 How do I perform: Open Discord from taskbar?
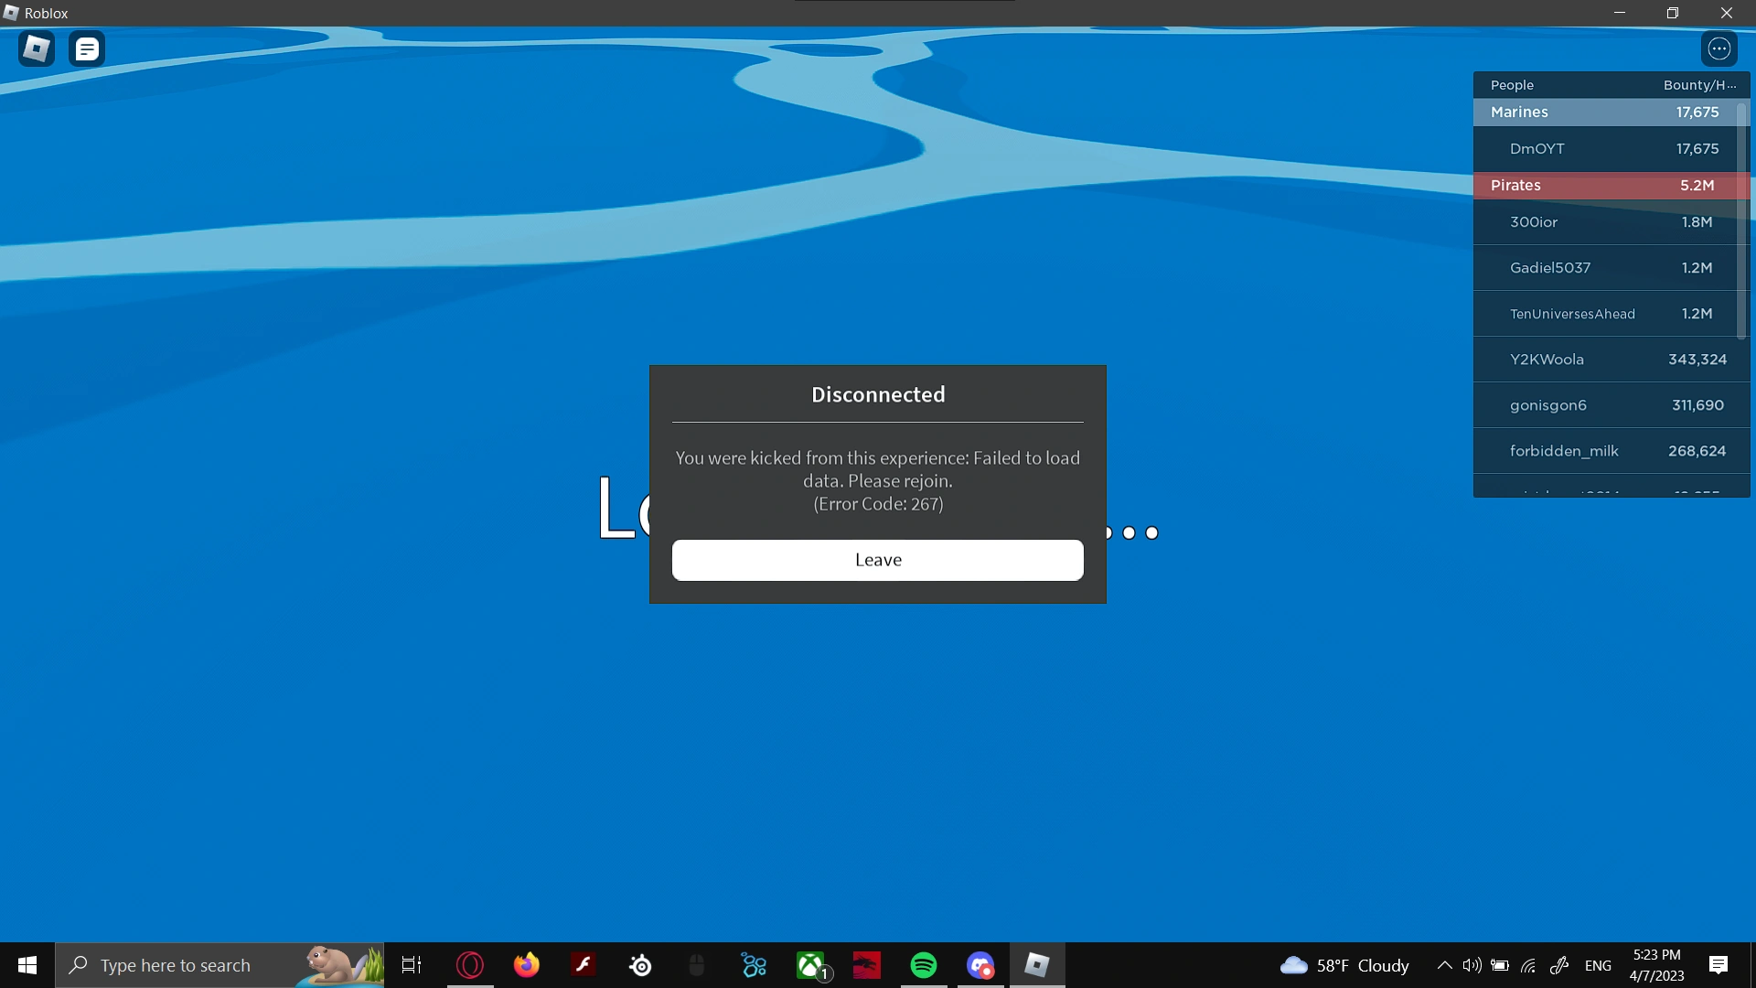coord(980,965)
